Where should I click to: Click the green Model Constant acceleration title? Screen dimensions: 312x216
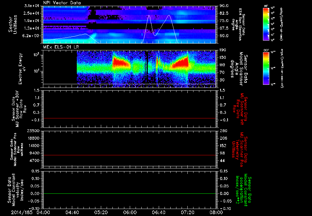coord(243,189)
